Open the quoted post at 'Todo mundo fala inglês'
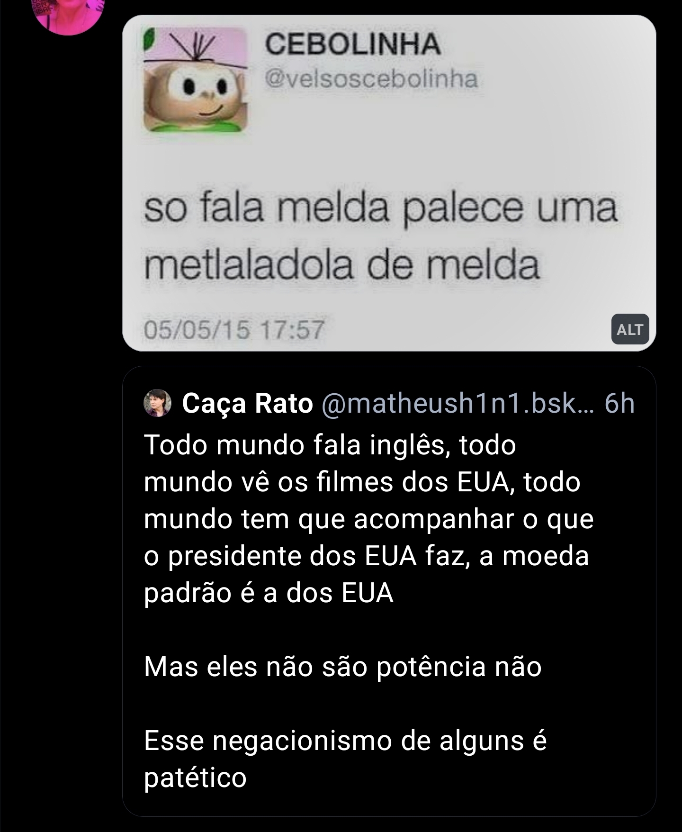 pyautogui.click(x=330, y=445)
